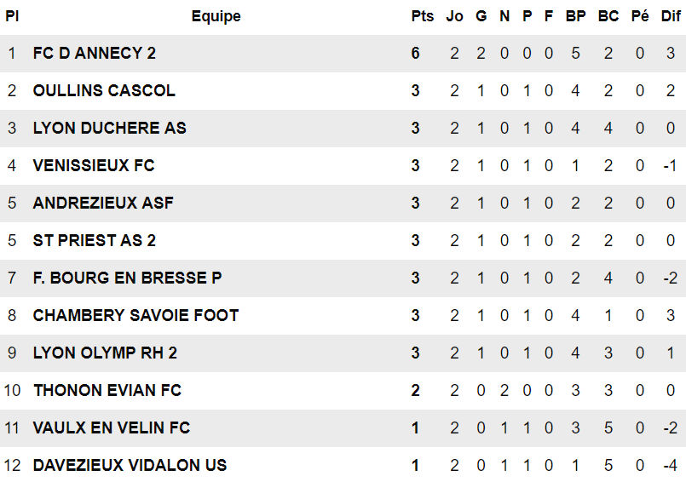The image size is (686, 482).
Task: Open ST PRIEST AS 2 entry
Action: 94,240
